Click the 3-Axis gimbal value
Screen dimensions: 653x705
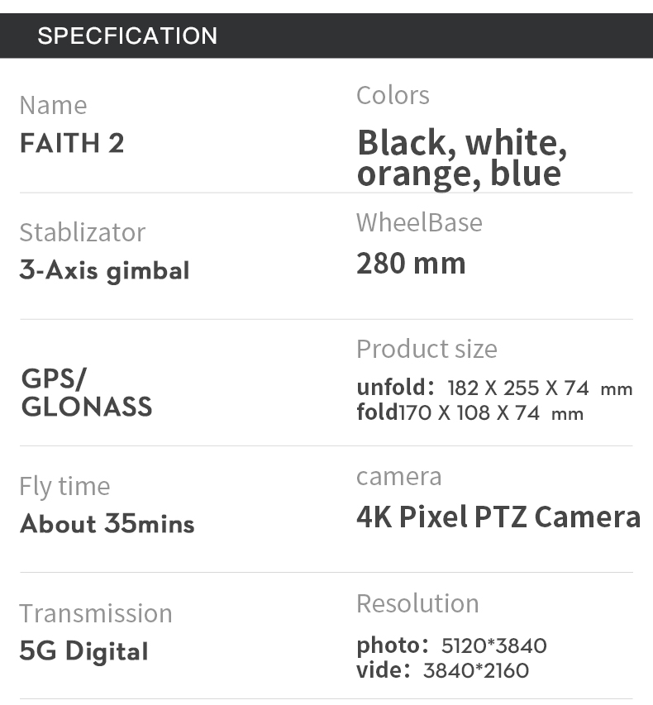(x=104, y=270)
